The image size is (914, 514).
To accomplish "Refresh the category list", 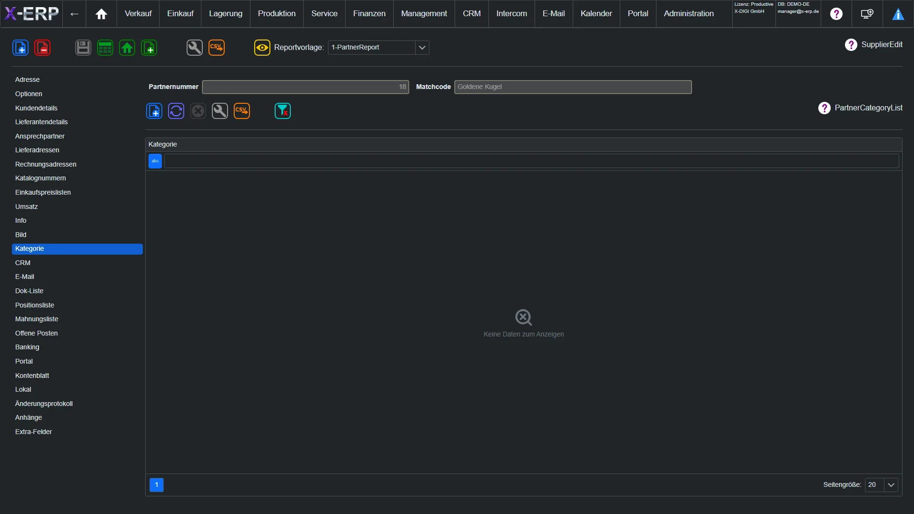I will click(x=176, y=111).
